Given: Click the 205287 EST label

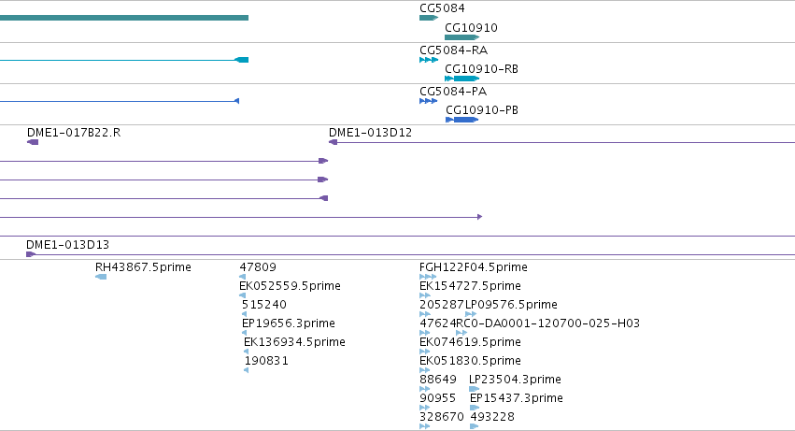Looking at the screenshot, I should click(x=441, y=305).
